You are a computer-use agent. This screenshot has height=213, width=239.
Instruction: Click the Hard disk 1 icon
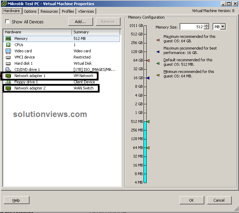(8, 64)
